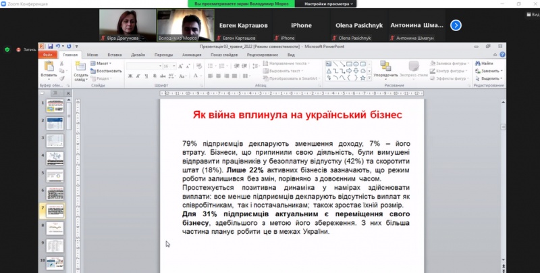Select slide 8 thumbnail in panel
The image size is (540, 273).
point(55,226)
